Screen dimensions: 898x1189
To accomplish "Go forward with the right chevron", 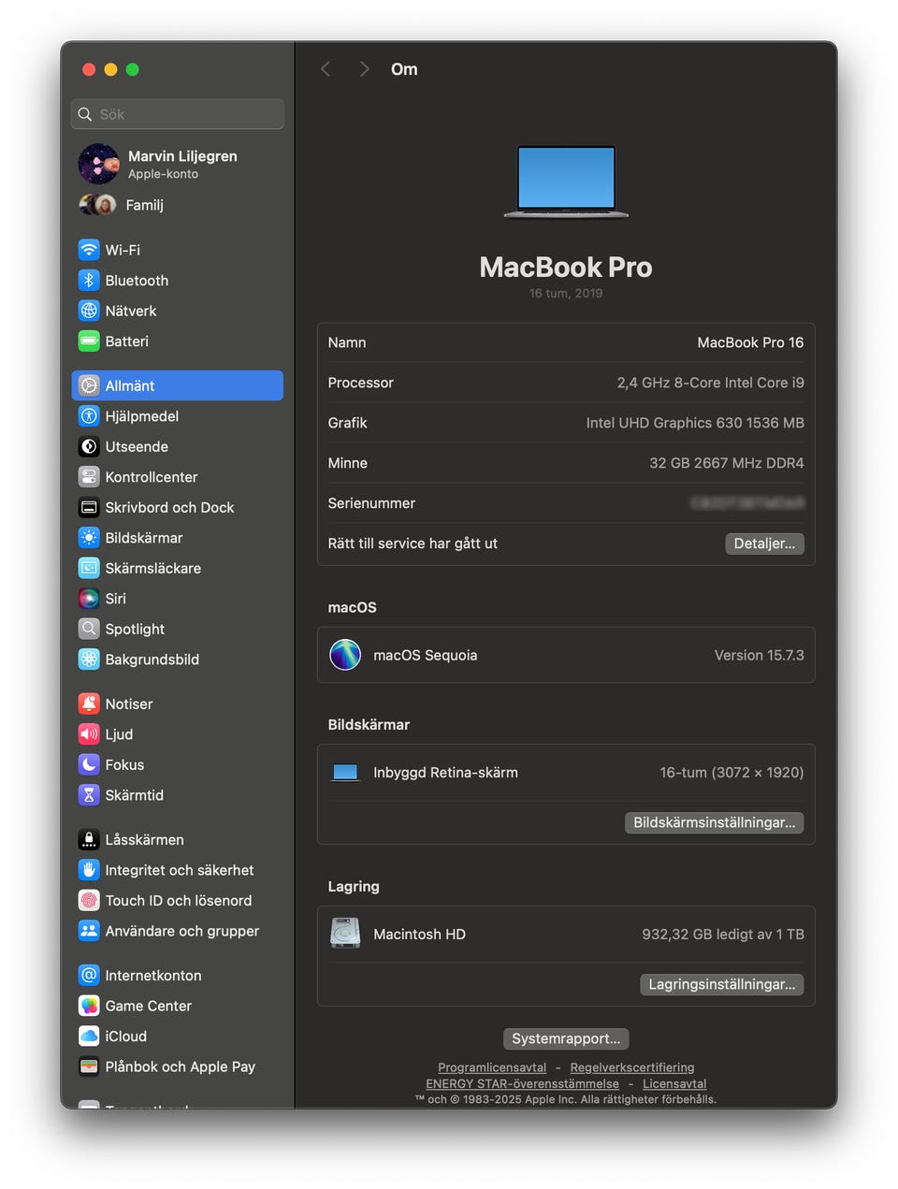I will pos(364,69).
